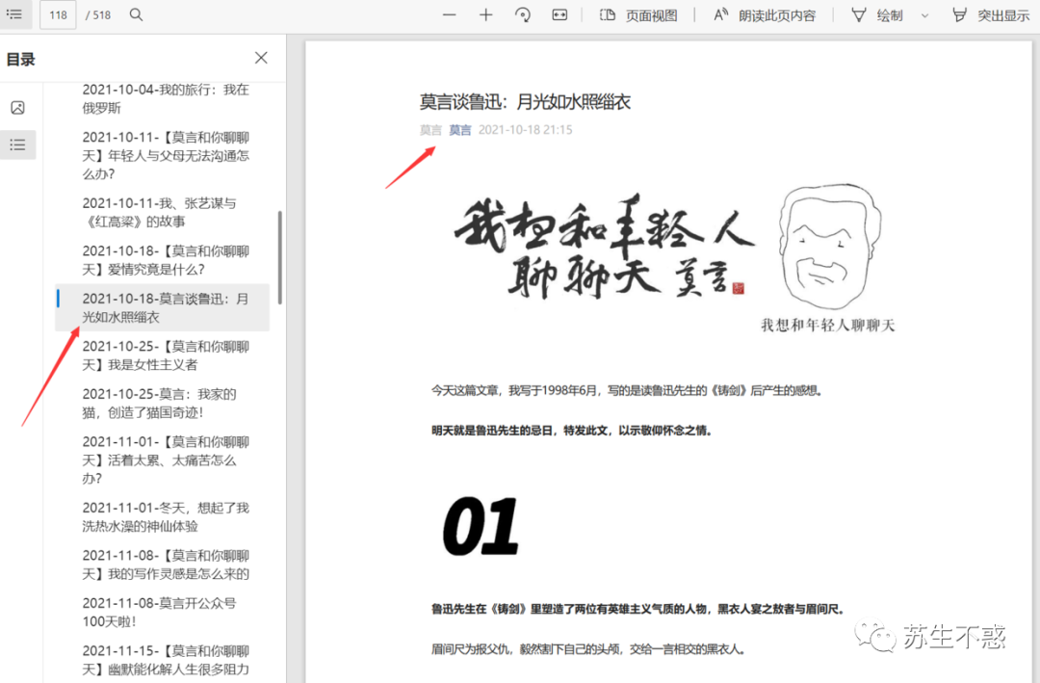The image size is (1040, 683).
Task: Select the document outline icon
Action: coord(17,144)
